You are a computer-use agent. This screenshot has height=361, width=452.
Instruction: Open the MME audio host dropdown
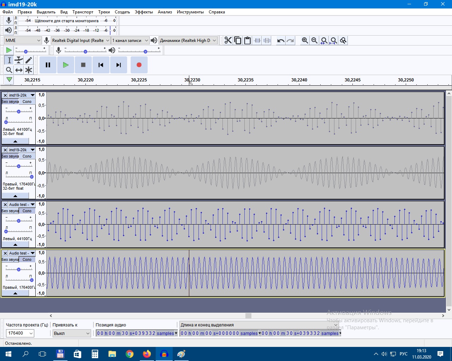pyautogui.click(x=23, y=41)
